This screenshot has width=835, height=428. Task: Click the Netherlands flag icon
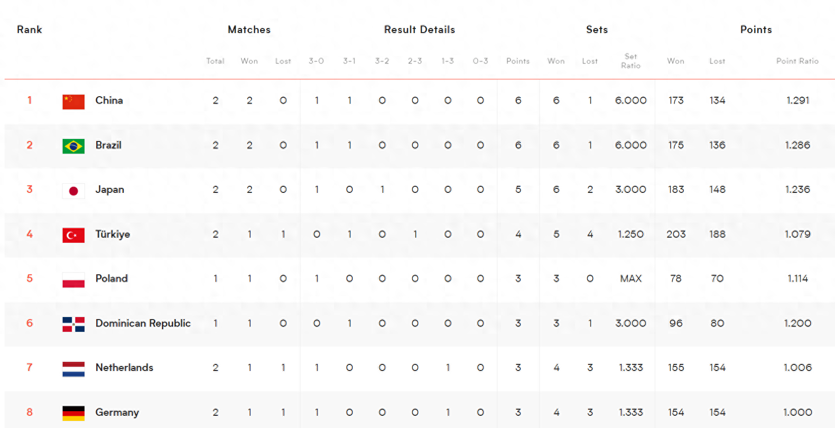tap(73, 368)
